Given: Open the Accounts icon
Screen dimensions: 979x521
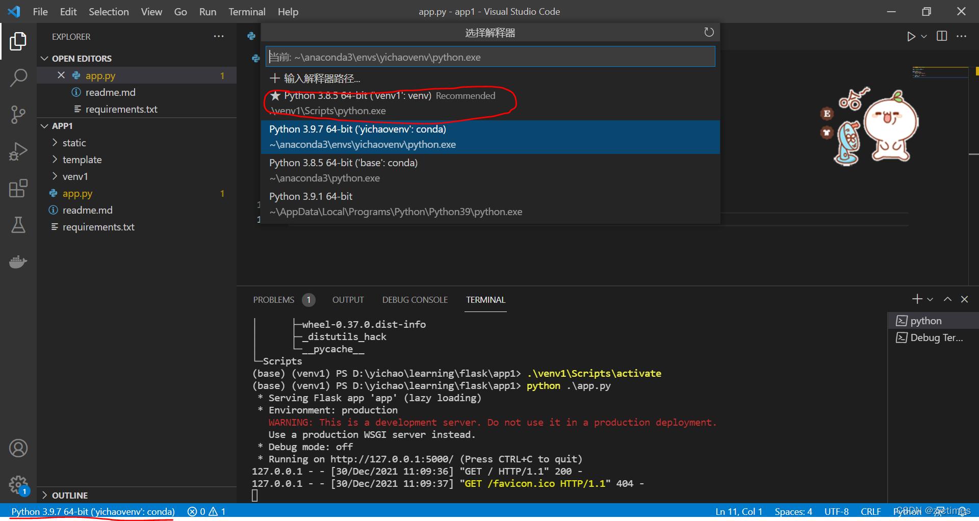Looking at the screenshot, I should click(18, 448).
